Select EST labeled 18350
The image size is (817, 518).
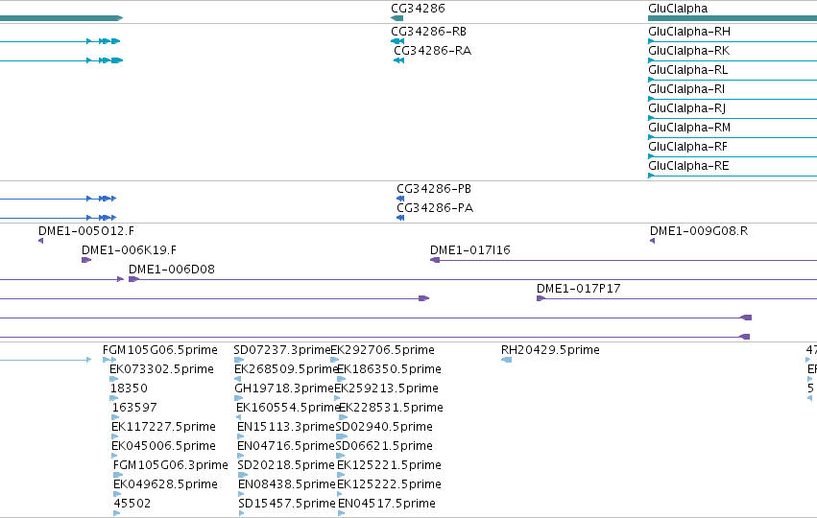point(129,388)
